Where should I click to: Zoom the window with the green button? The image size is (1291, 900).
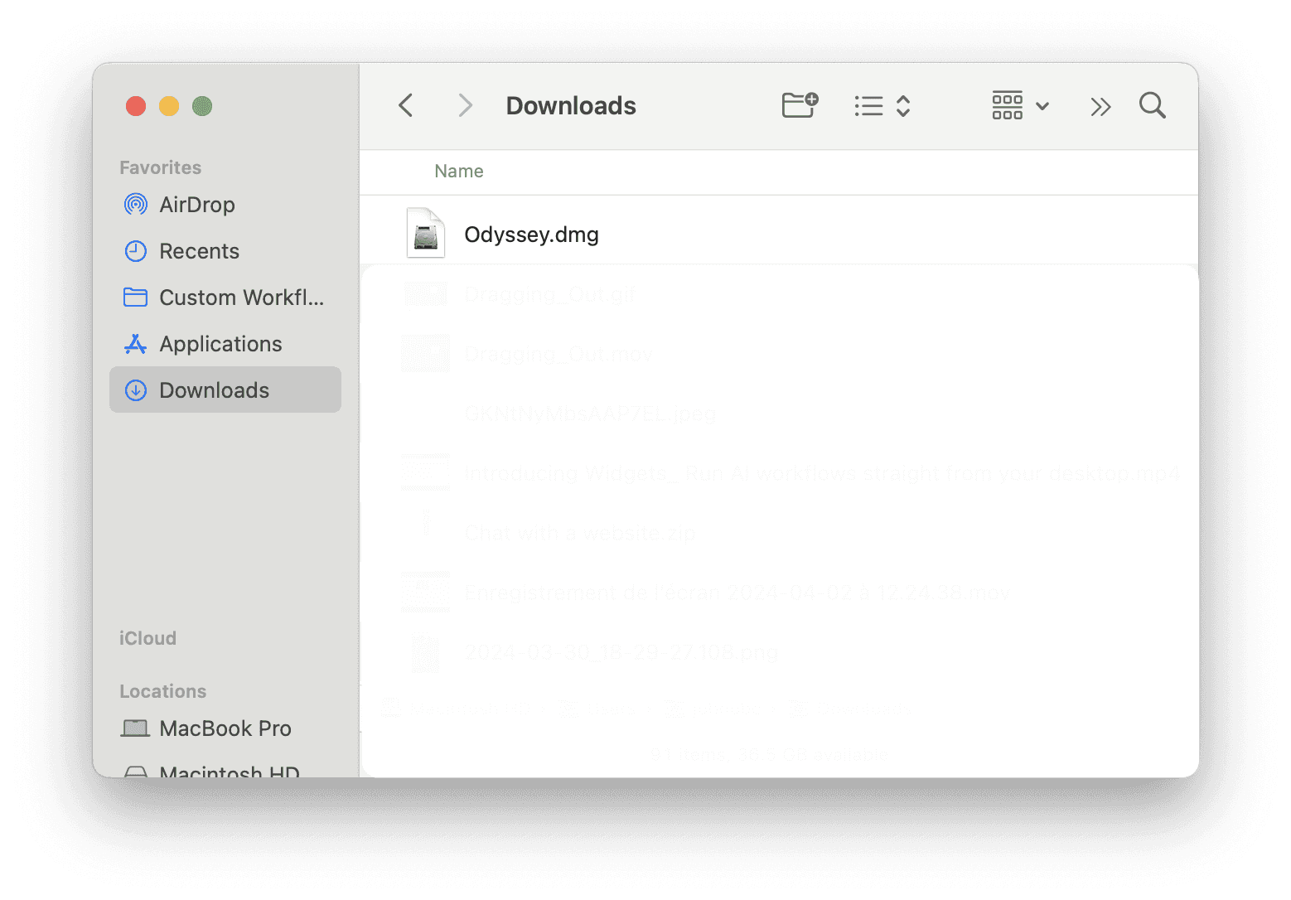pyautogui.click(x=202, y=106)
